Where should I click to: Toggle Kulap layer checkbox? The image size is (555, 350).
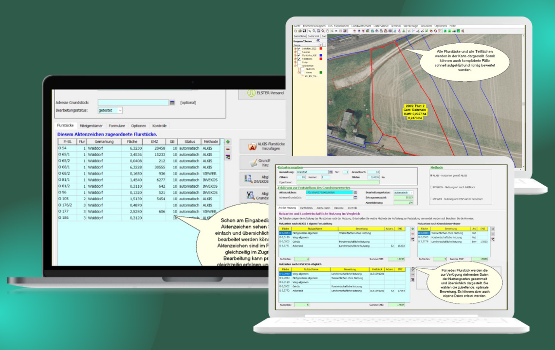299,62
